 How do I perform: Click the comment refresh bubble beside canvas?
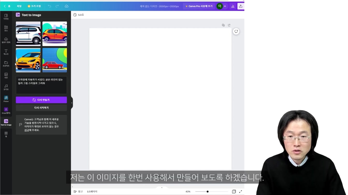pos(236,31)
